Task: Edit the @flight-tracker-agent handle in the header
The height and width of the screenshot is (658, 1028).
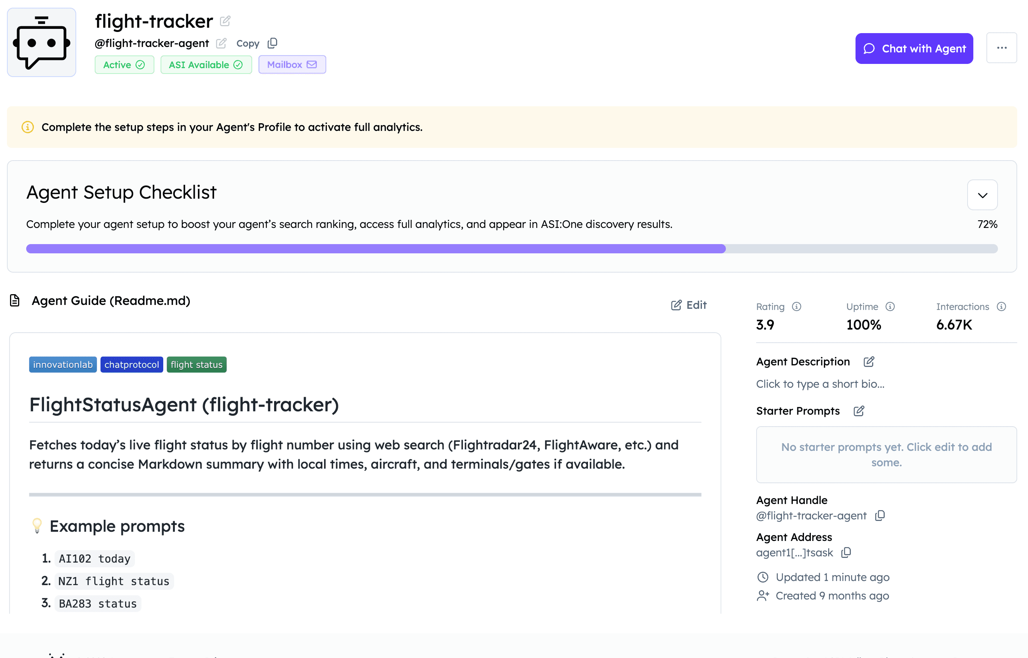Action: pyautogui.click(x=221, y=43)
